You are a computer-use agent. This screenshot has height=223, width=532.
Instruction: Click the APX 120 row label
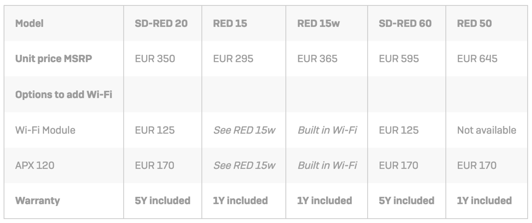pyautogui.click(x=35, y=165)
